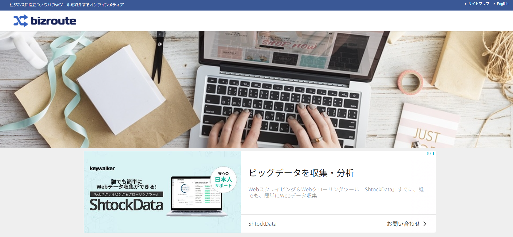513x237 pixels.
Task: Click the keywalker logo in banner
Action: point(102,169)
